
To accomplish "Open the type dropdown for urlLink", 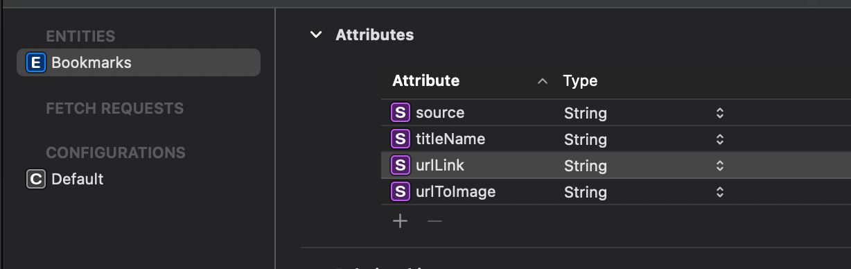I will [720, 166].
